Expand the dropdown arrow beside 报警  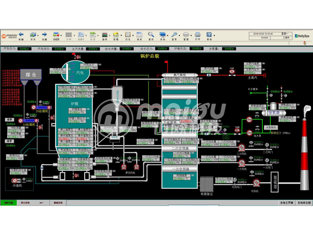121,36
